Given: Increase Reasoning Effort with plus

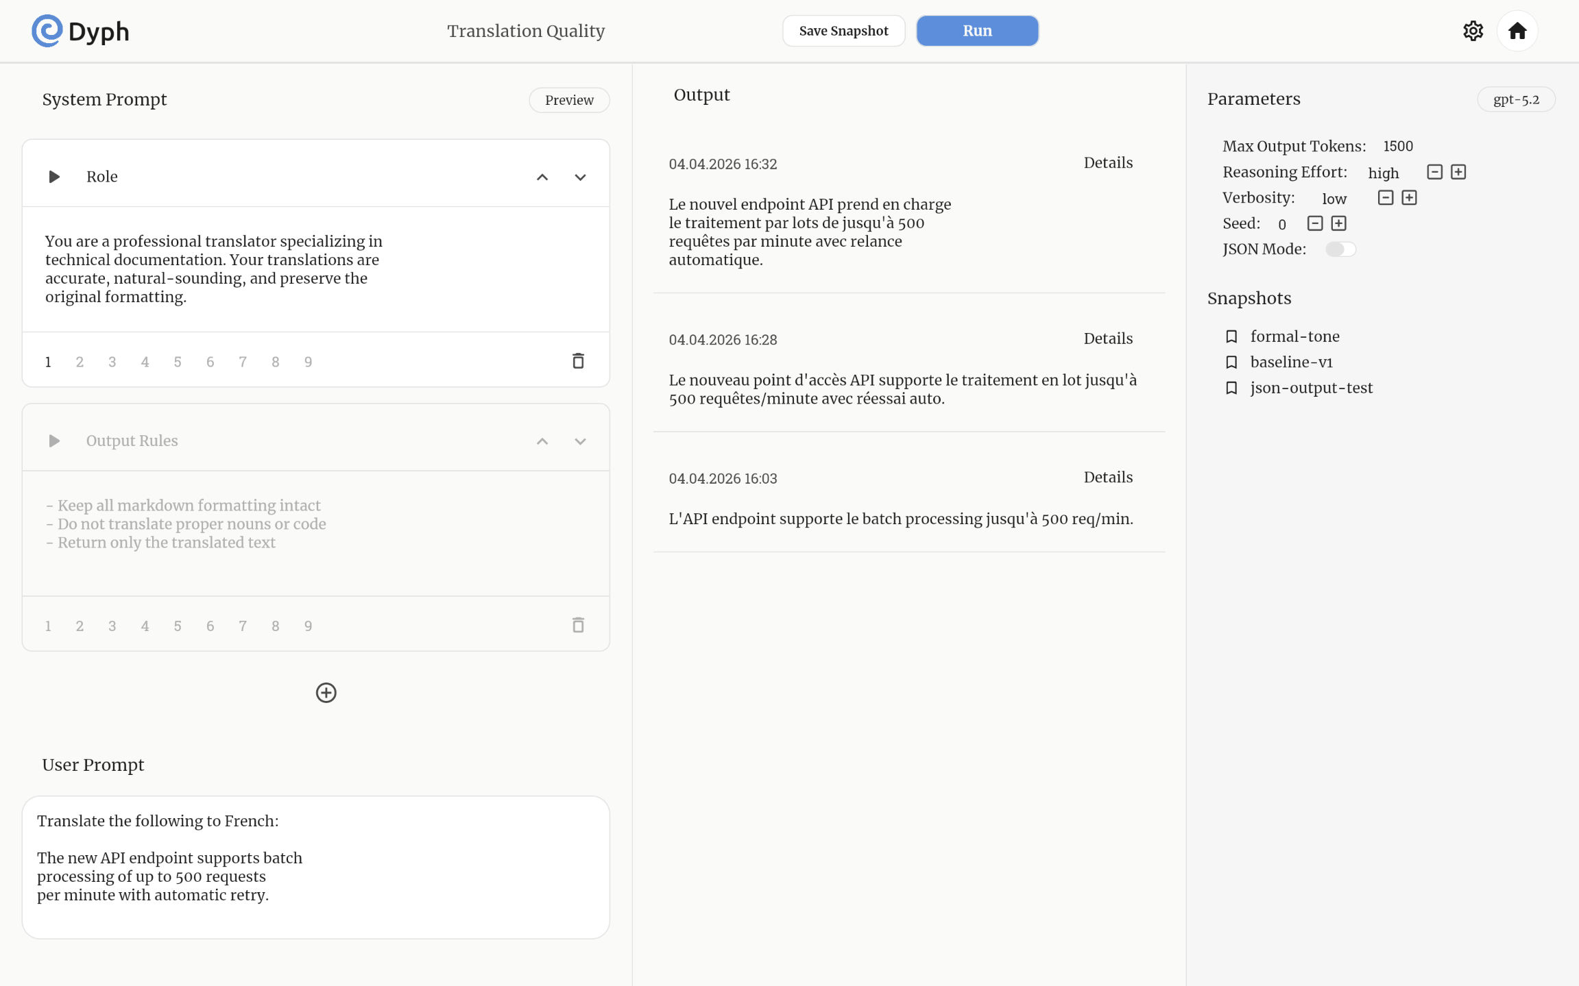Looking at the screenshot, I should 1458,172.
